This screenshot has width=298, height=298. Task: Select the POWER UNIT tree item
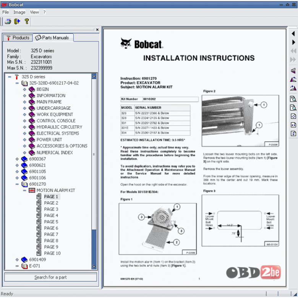click(49, 140)
